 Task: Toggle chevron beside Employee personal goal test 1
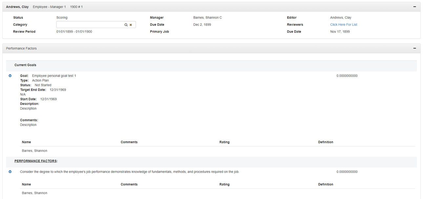(x=10, y=76)
